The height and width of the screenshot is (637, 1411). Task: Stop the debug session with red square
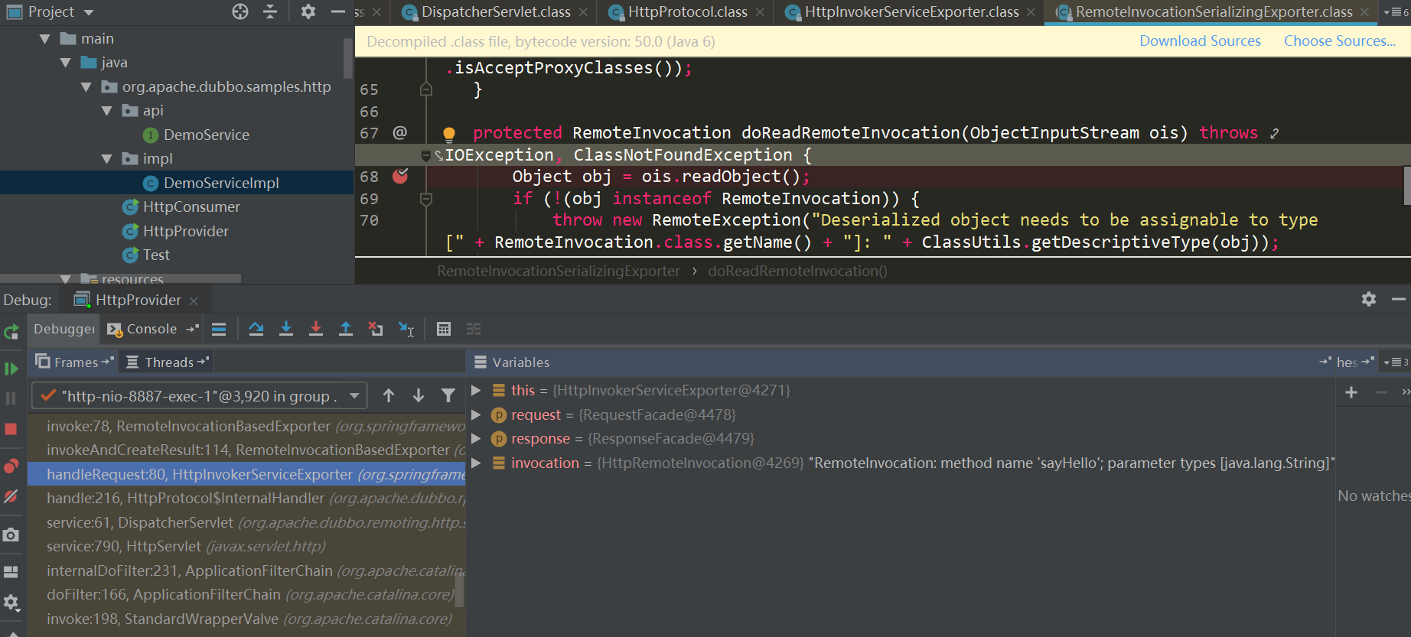coord(11,429)
